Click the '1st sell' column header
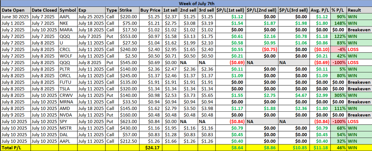The image size is (372, 151). pyautogui.click(x=171, y=10)
